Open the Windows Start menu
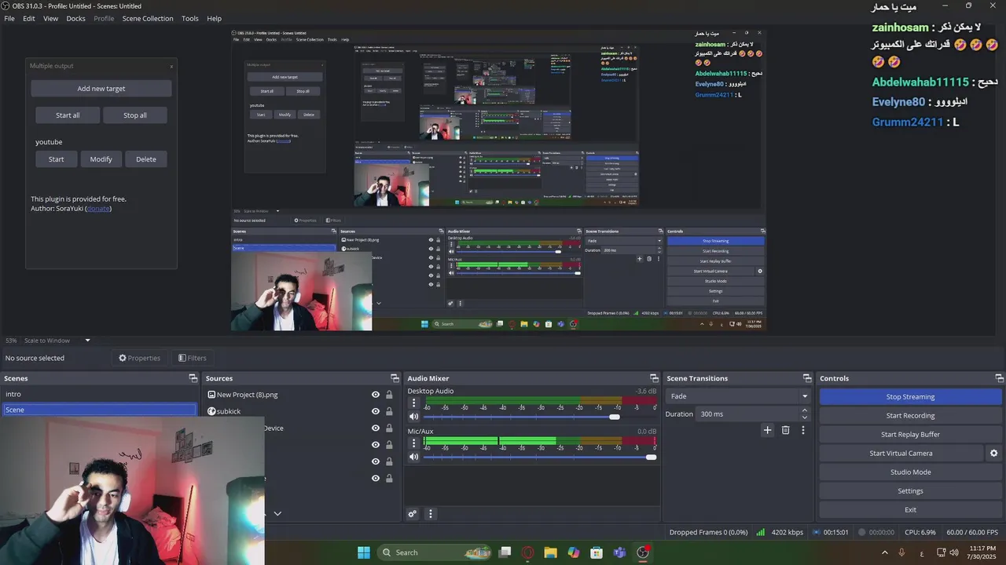1006x565 pixels. [364, 552]
